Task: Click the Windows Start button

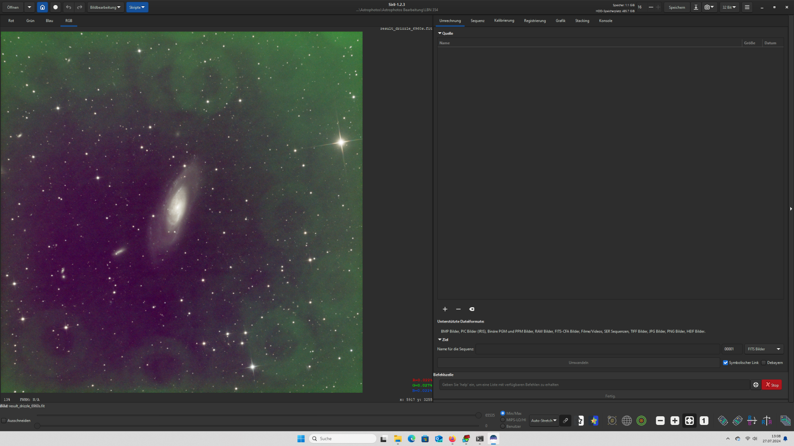Action: pos(301,439)
